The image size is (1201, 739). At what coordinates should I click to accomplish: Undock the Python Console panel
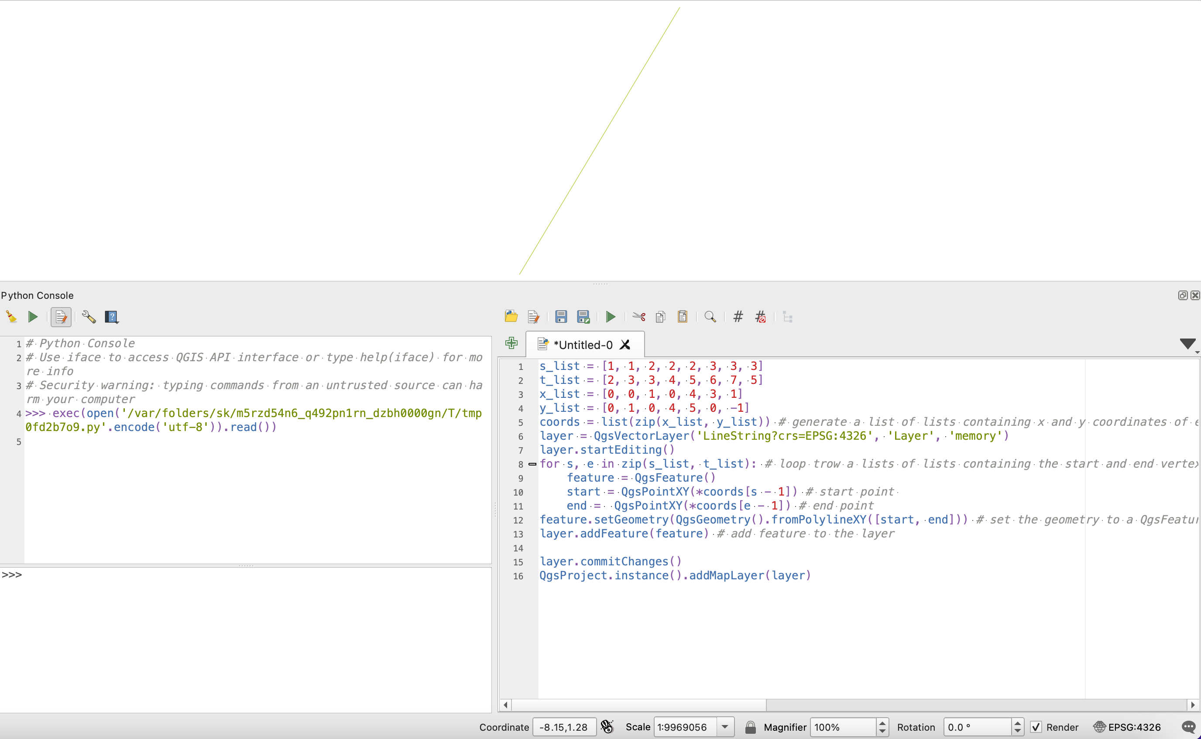click(x=1183, y=295)
